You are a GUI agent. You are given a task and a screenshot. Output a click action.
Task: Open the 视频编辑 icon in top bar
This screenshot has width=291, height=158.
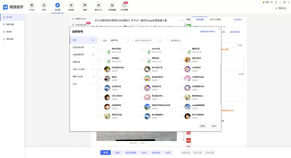[112, 5]
